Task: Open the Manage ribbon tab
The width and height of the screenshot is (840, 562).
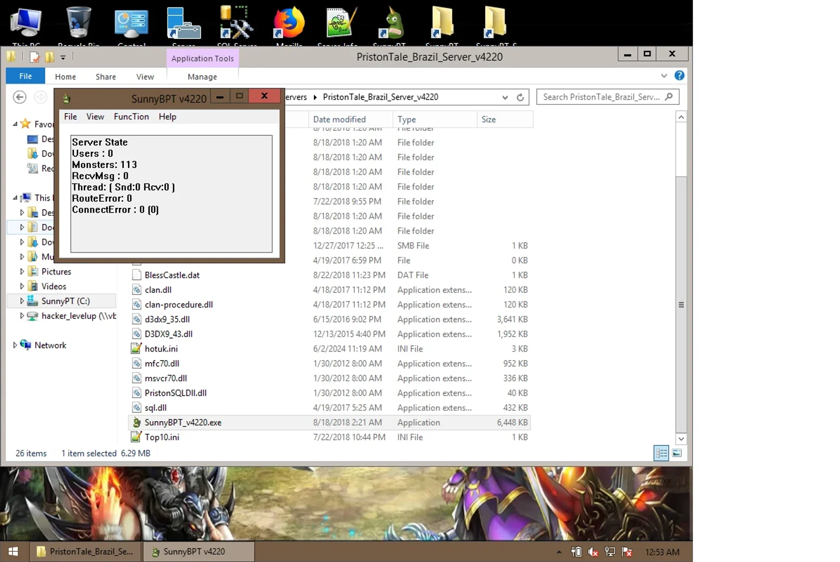Action: [202, 77]
